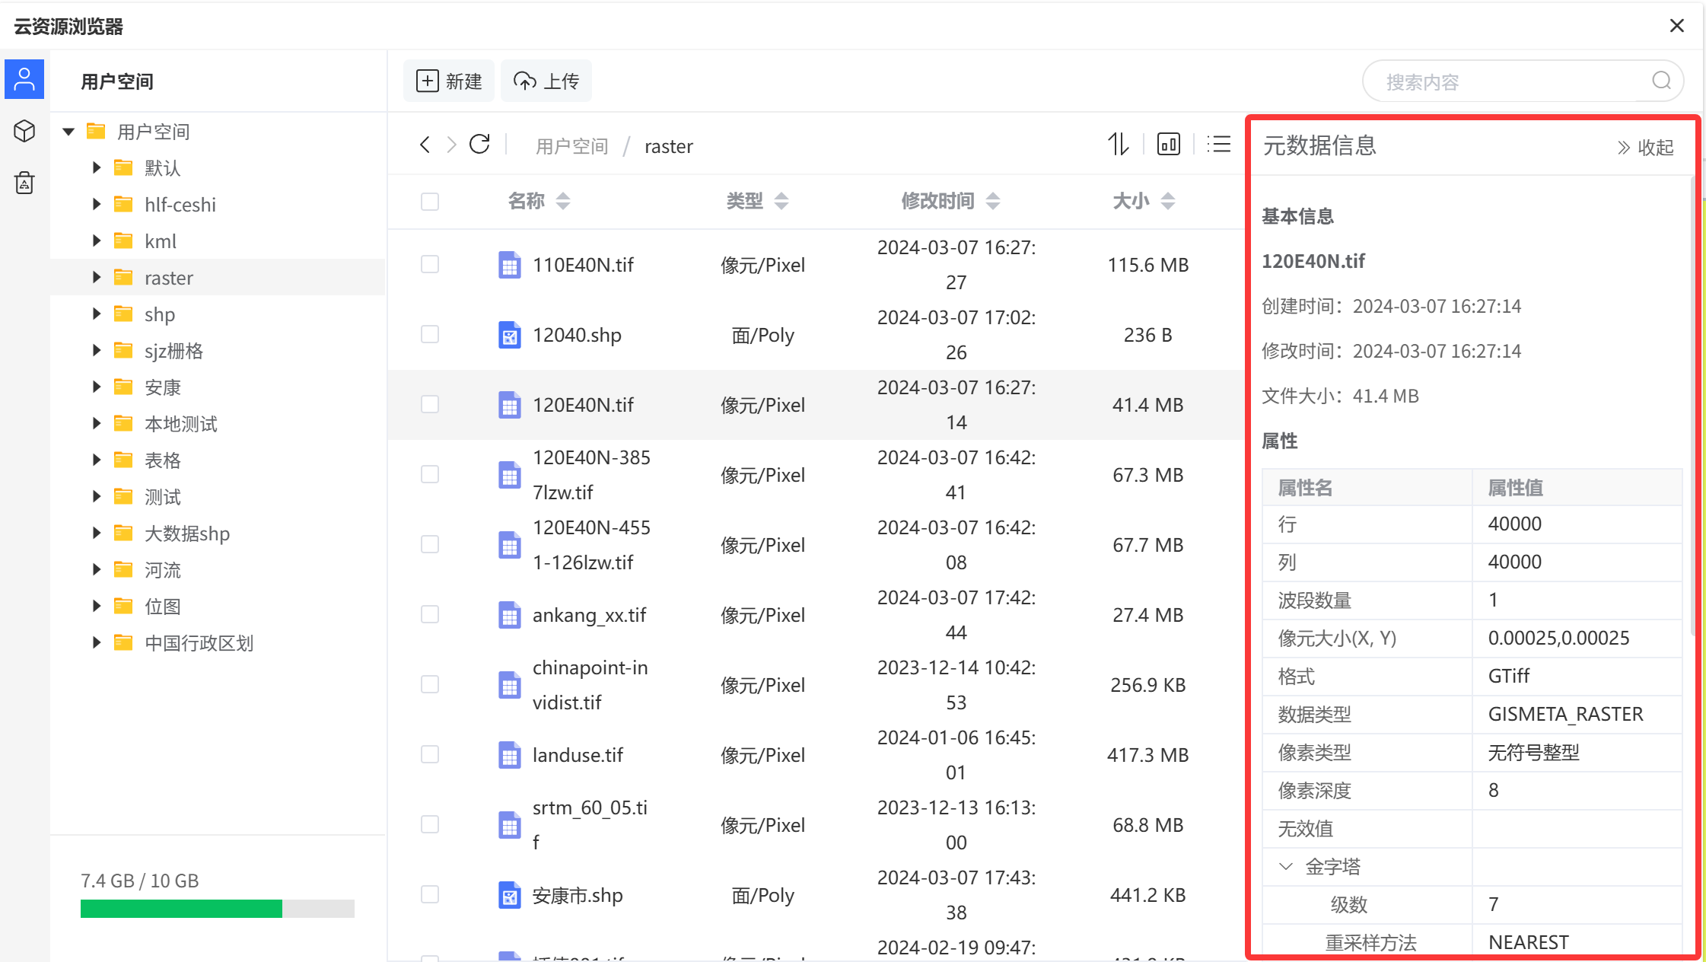This screenshot has height=962, width=1706.
Task: Tick the checkbox for landuse.tif
Action: click(x=430, y=754)
